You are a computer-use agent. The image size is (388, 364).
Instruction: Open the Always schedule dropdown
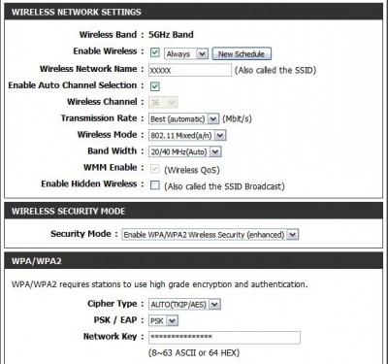point(186,54)
